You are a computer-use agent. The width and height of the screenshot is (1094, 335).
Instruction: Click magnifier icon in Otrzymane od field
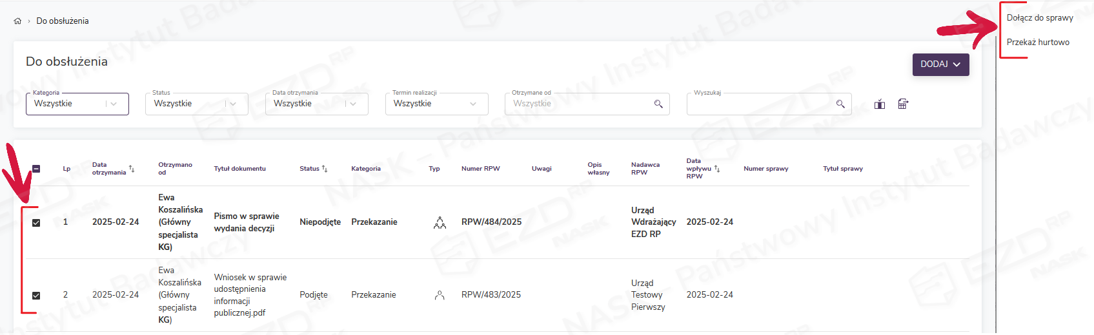point(658,104)
